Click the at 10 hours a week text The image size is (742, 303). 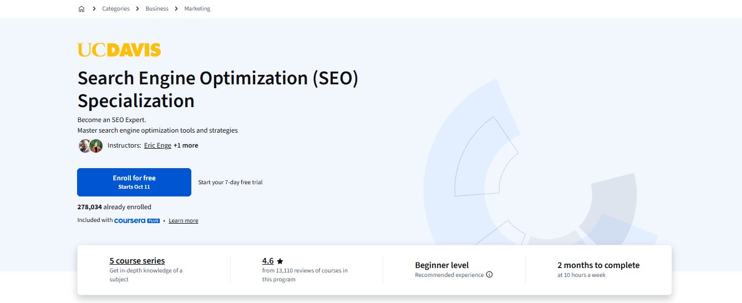[582, 275]
